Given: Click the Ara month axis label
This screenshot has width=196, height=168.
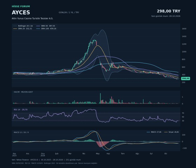Looking at the screenshot, I should click(x=28, y=154).
